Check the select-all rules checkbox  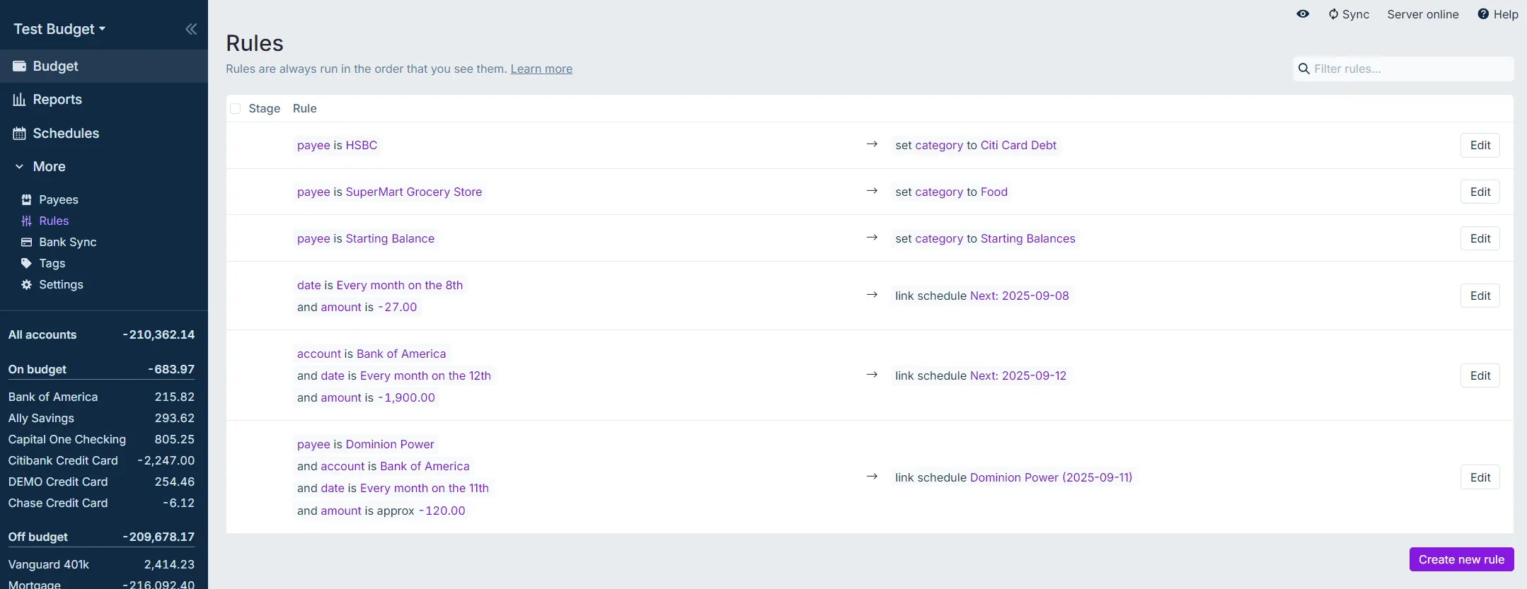(x=236, y=109)
